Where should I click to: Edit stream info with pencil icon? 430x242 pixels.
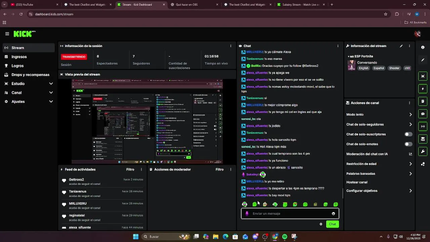coord(401,46)
